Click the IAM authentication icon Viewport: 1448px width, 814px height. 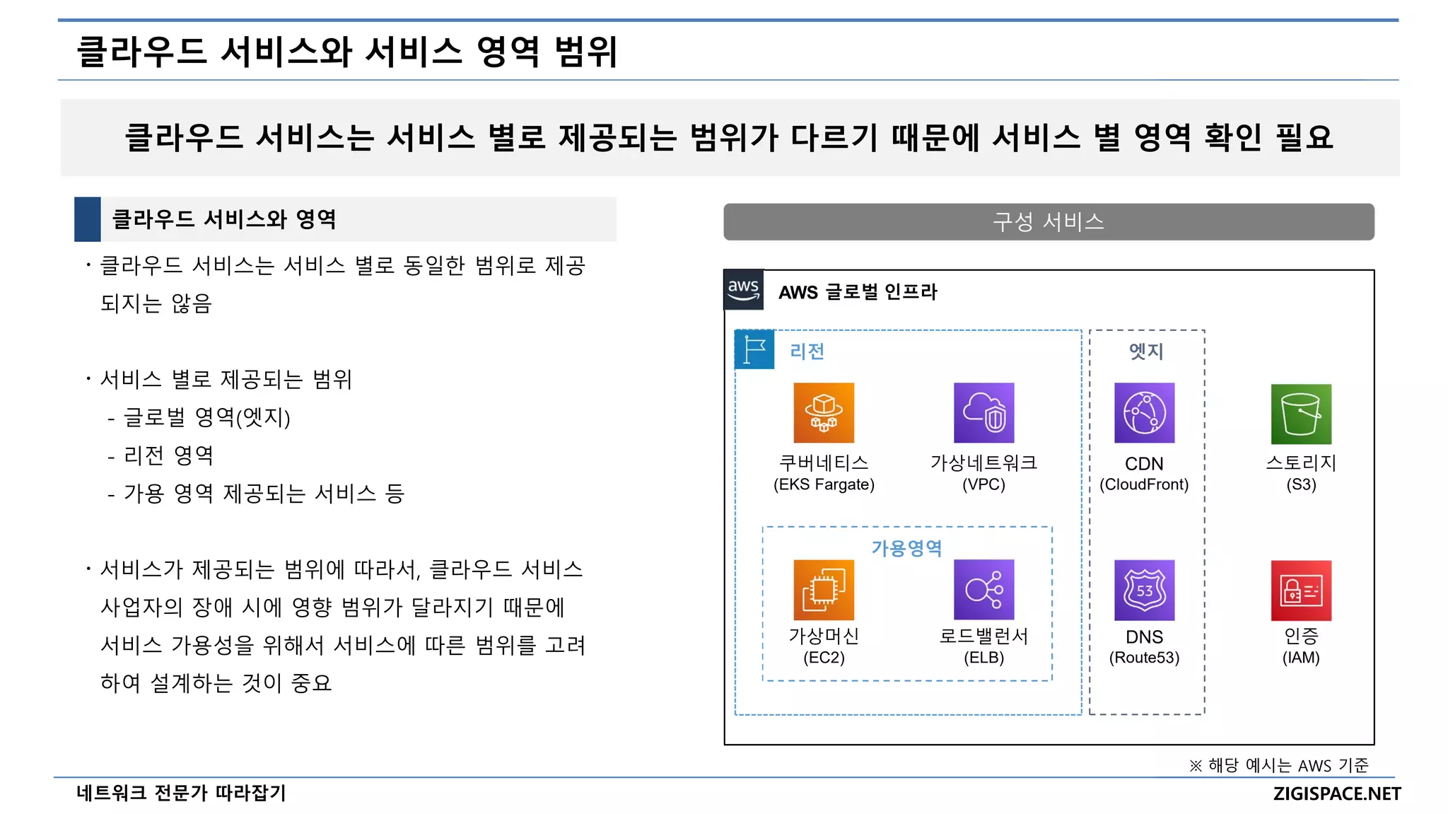pos(1301,591)
